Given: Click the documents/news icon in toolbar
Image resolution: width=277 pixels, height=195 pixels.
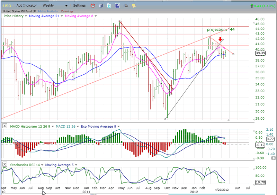Looking at the screenshot, I should [101, 6].
